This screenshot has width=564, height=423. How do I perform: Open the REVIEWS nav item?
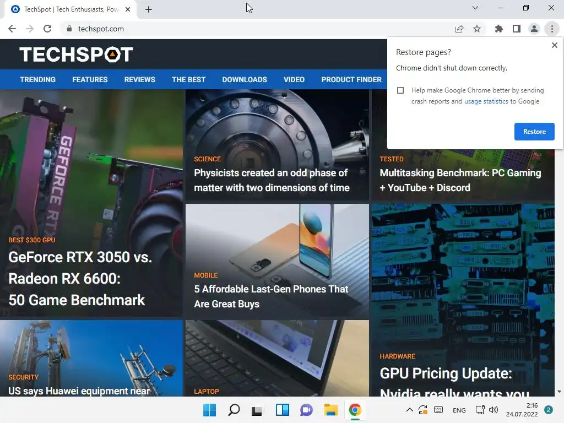click(x=139, y=79)
